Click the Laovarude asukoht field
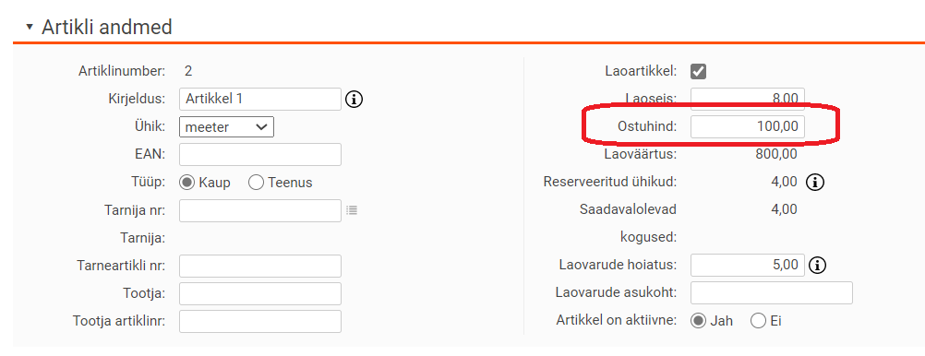 click(x=772, y=293)
